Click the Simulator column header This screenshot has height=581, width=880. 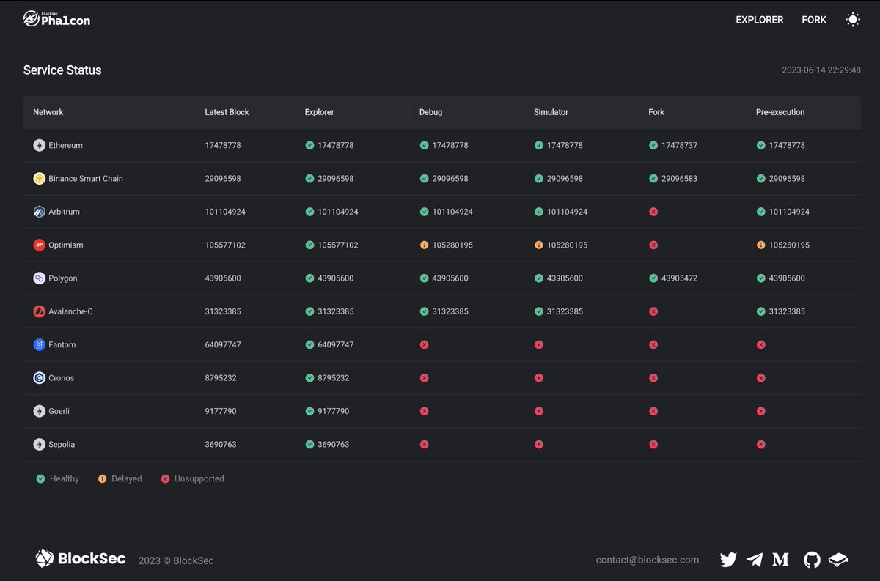coord(551,112)
